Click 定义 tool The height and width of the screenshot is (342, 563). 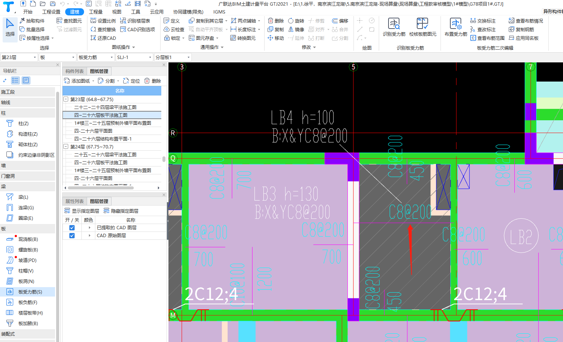(x=172, y=21)
